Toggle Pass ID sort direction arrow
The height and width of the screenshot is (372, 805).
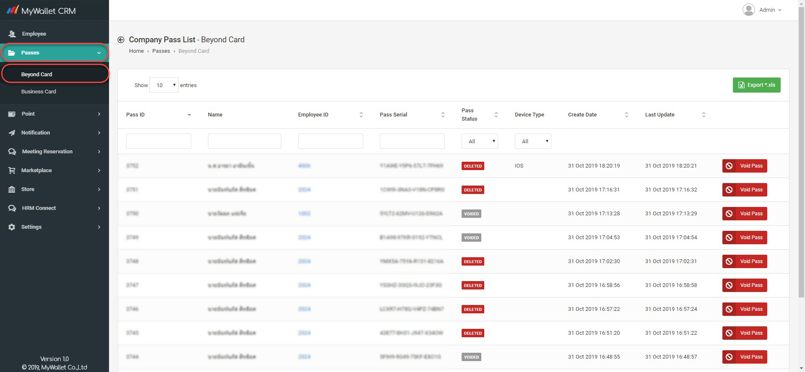189,115
